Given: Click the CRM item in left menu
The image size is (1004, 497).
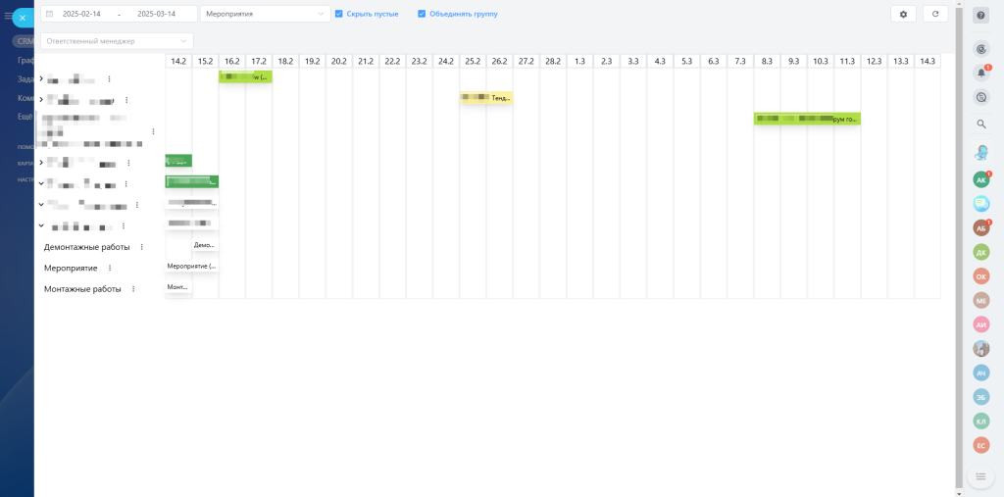Looking at the screenshot, I should [25, 41].
